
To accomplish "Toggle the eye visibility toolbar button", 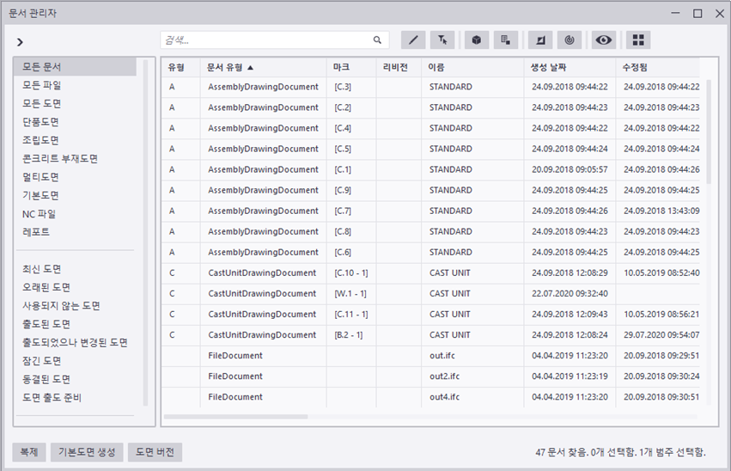I will [x=603, y=40].
